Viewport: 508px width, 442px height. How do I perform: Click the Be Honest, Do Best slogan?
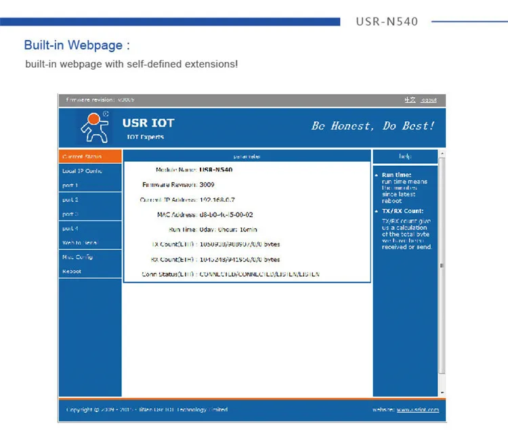[373, 126]
